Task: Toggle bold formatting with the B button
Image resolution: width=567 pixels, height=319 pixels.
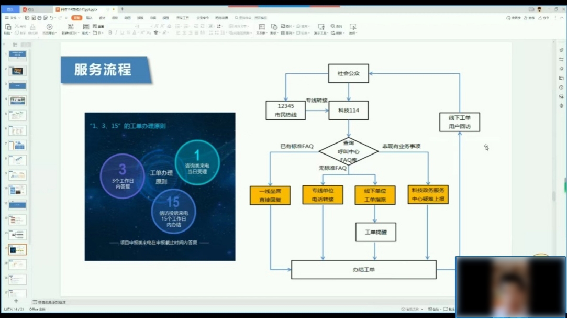Action: 110,33
